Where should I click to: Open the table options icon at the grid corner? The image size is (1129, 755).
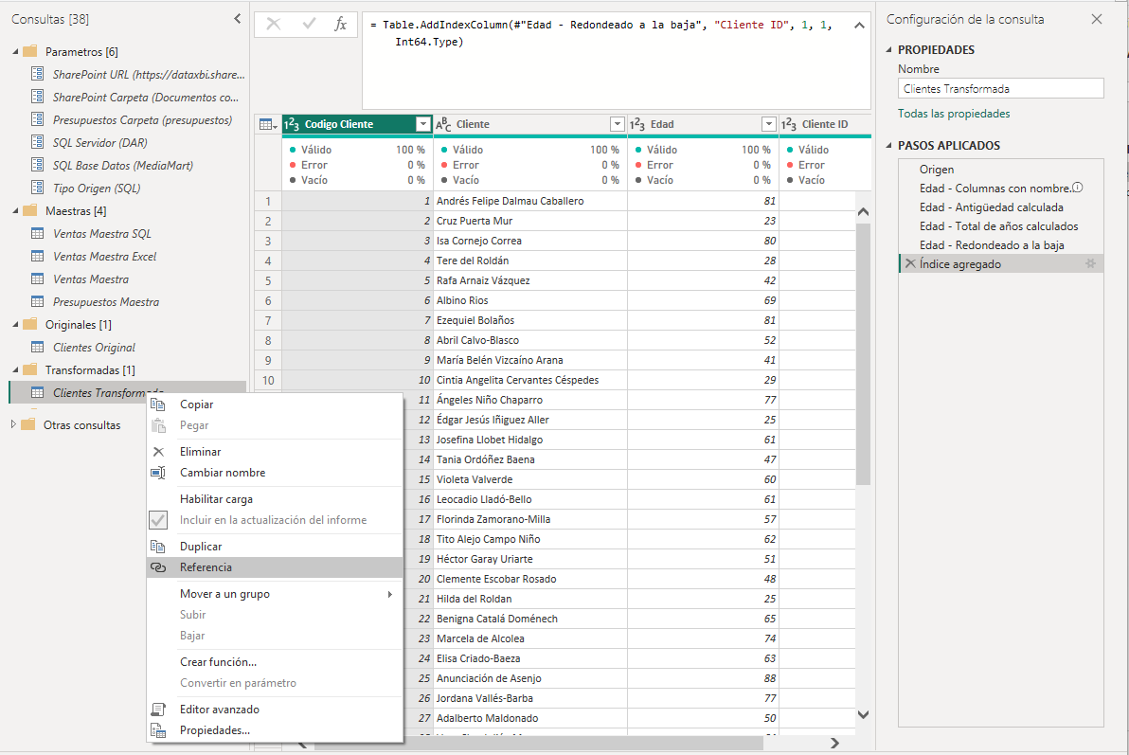point(268,125)
